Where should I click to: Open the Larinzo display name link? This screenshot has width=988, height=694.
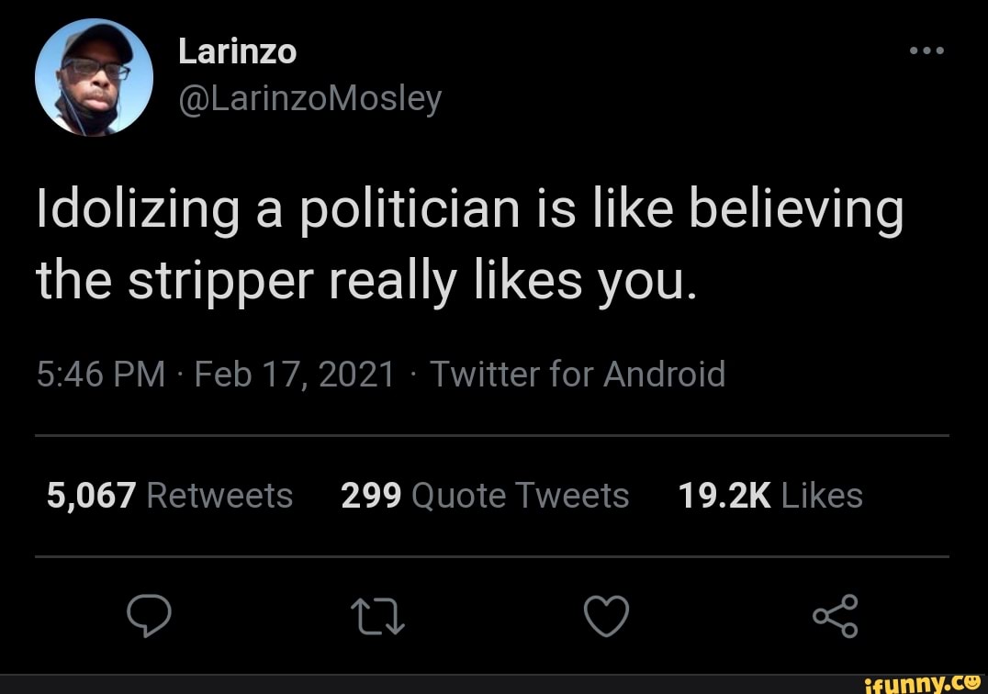tap(237, 52)
